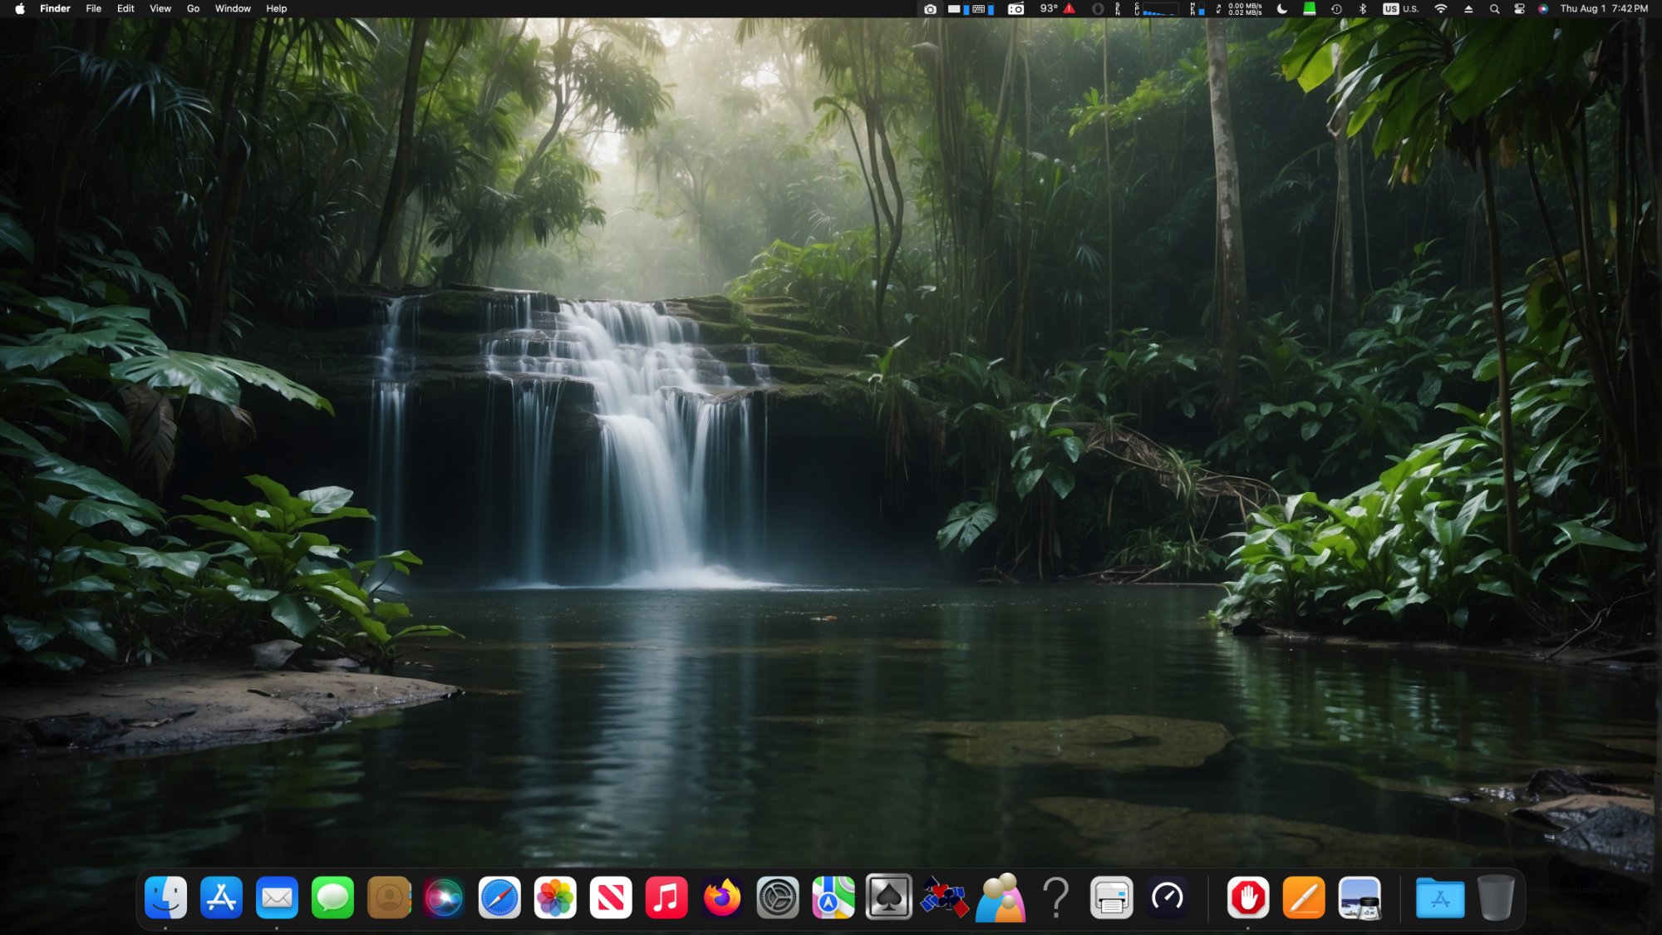1662x935 pixels.
Task: Click the Spotlight search magnifier
Action: click(x=1494, y=8)
